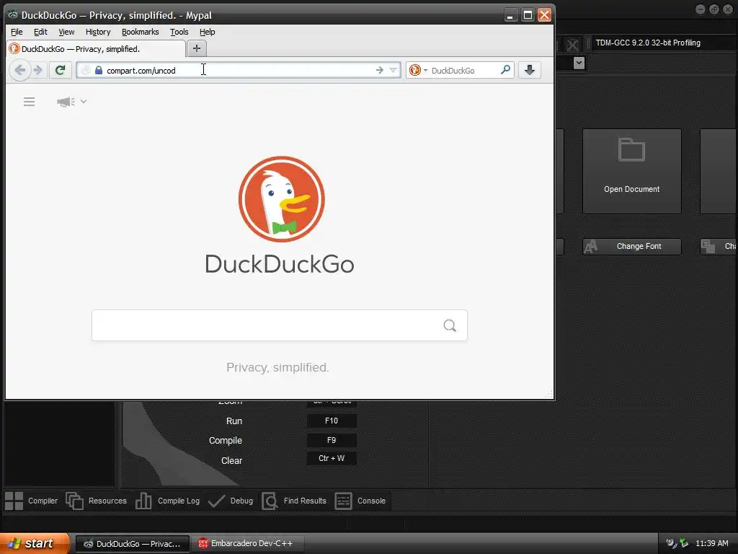
Task: Switch to the Resources tab in Dev-C++
Action: [x=97, y=501]
